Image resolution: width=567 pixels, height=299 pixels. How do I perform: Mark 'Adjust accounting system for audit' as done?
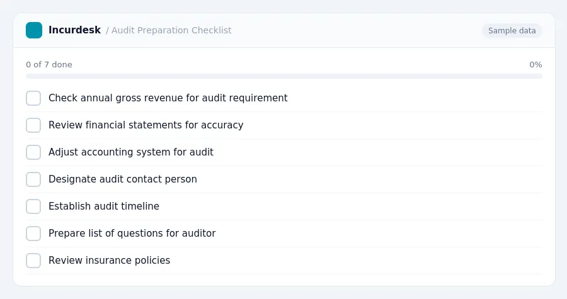pyautogui.click(x=33, y=152)
